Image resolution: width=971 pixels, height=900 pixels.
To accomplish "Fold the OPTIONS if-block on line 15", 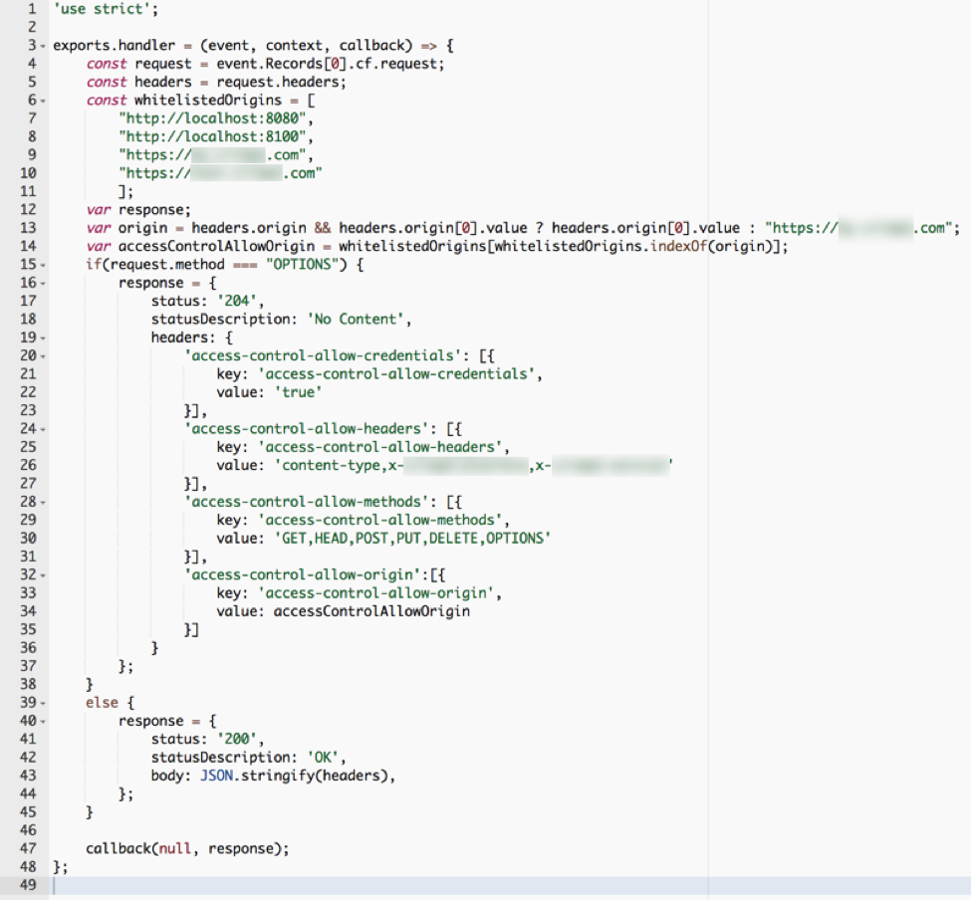I will click(x=42, y=264).
